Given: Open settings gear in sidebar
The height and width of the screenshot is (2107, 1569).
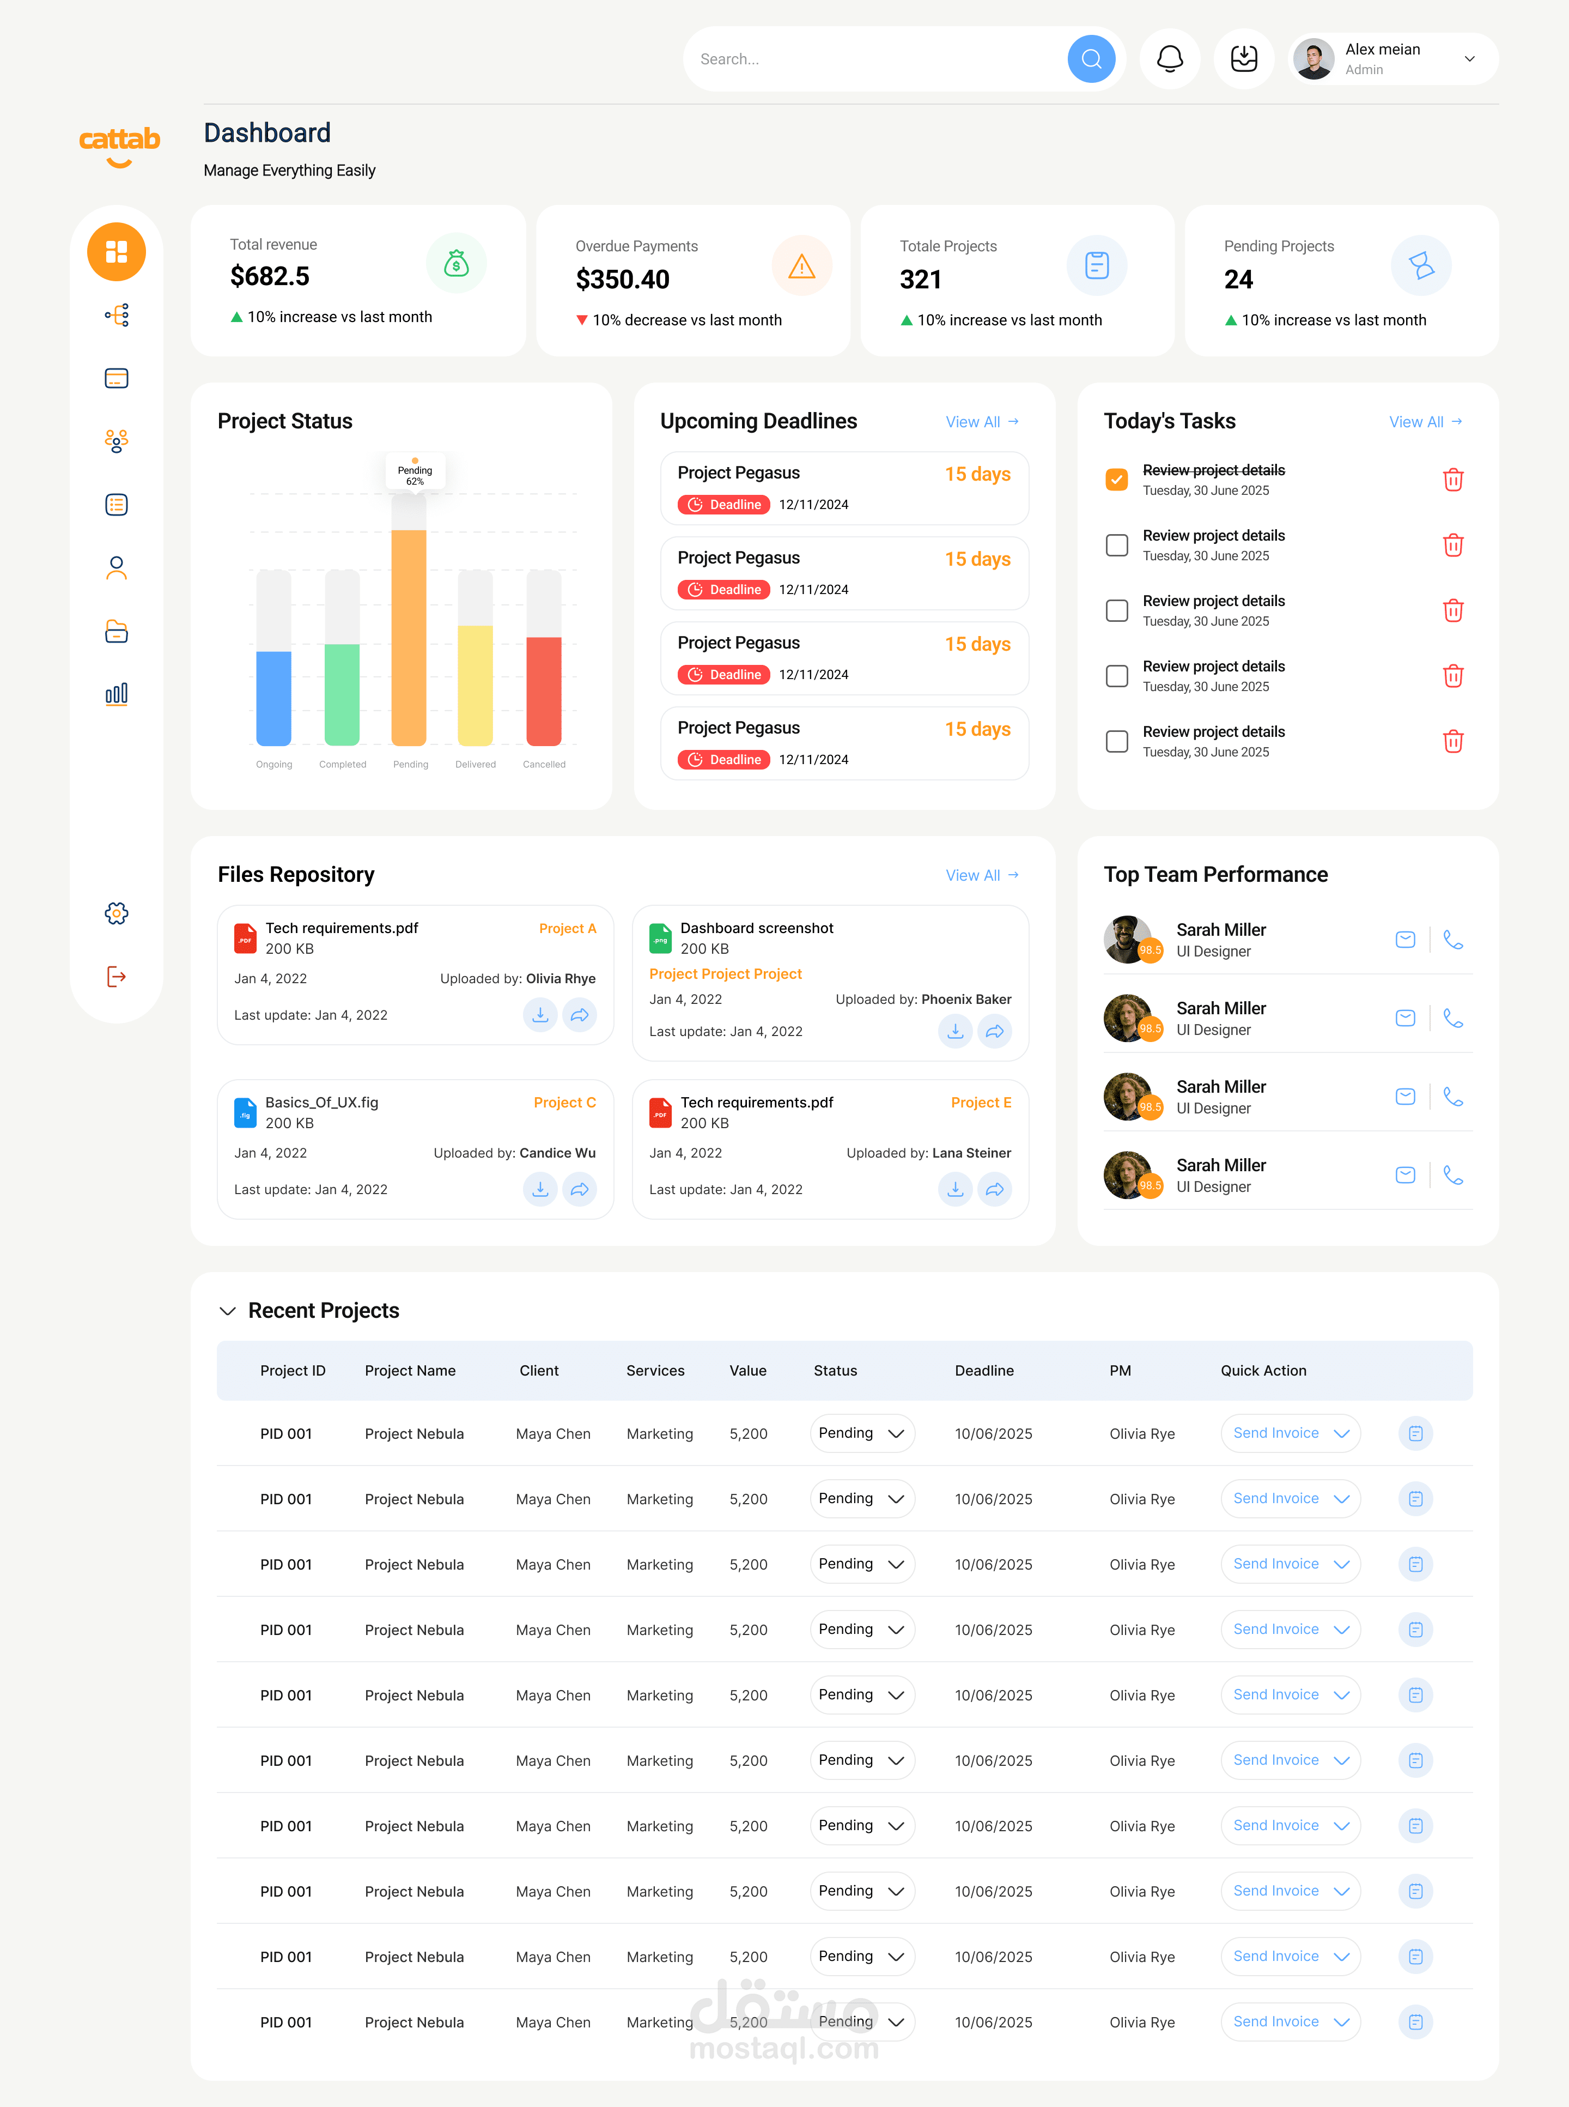Looking at the screenshot, I should coord(116,913).
